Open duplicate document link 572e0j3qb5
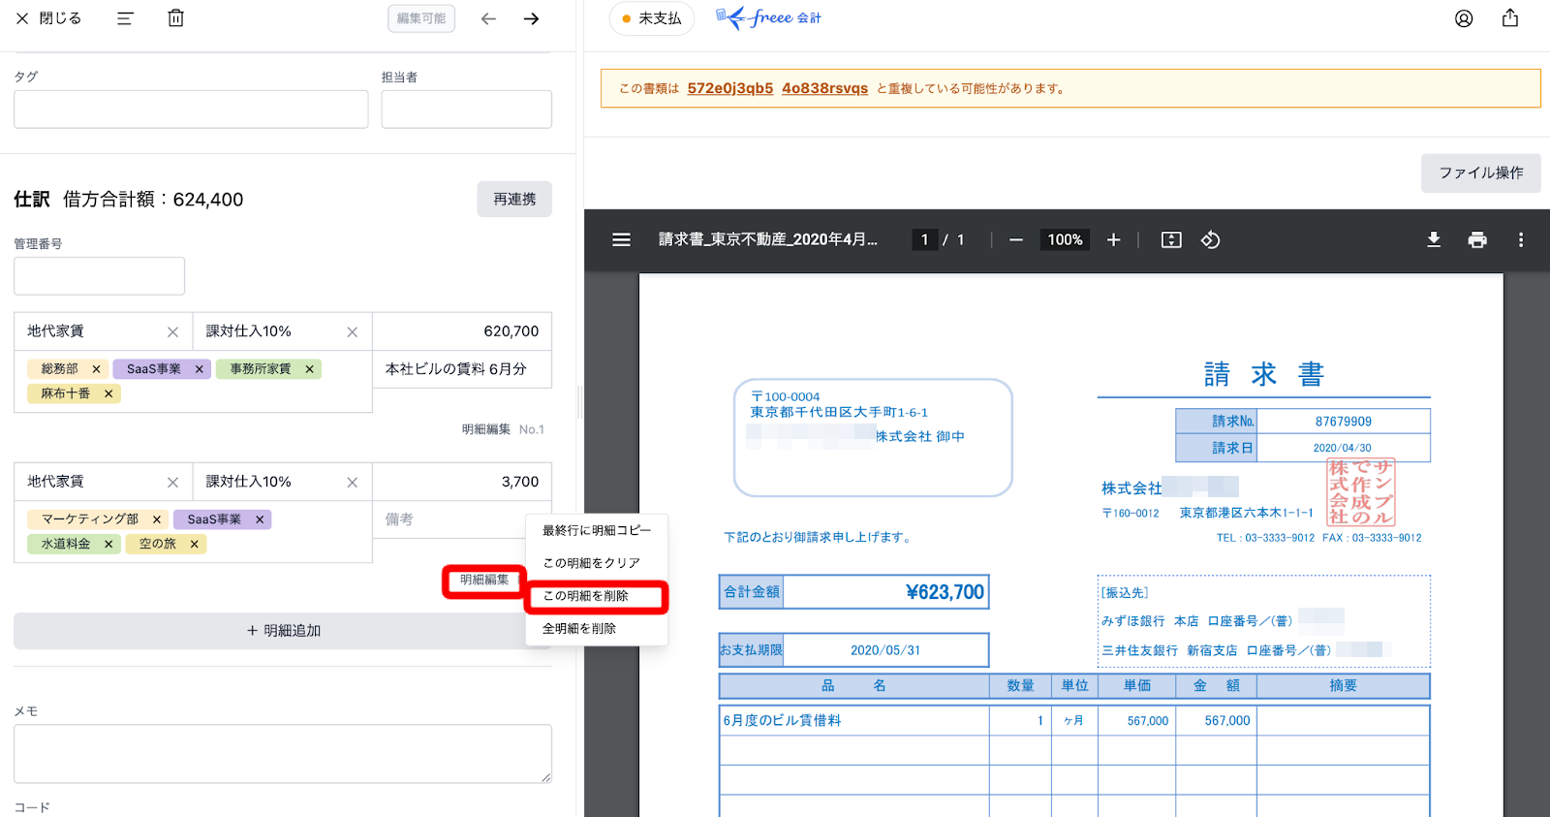 pos(730,88)
